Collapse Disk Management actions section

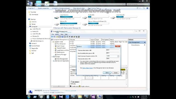coord(145,42)
